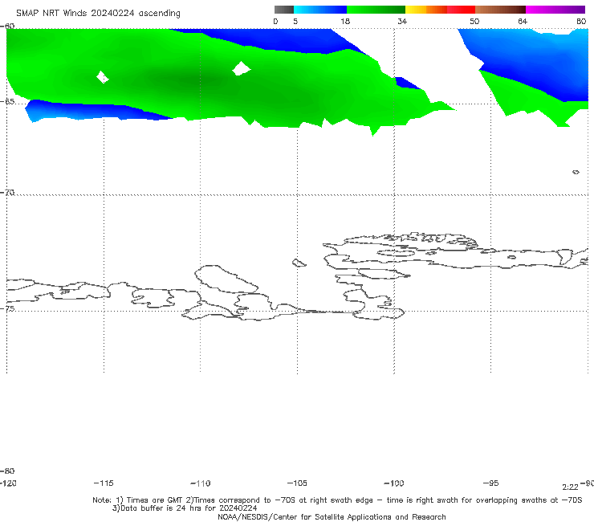The height and width of the screenshot is (522, 594).
Task: Click the longitude label '-100'
Action: coord(394,483)
